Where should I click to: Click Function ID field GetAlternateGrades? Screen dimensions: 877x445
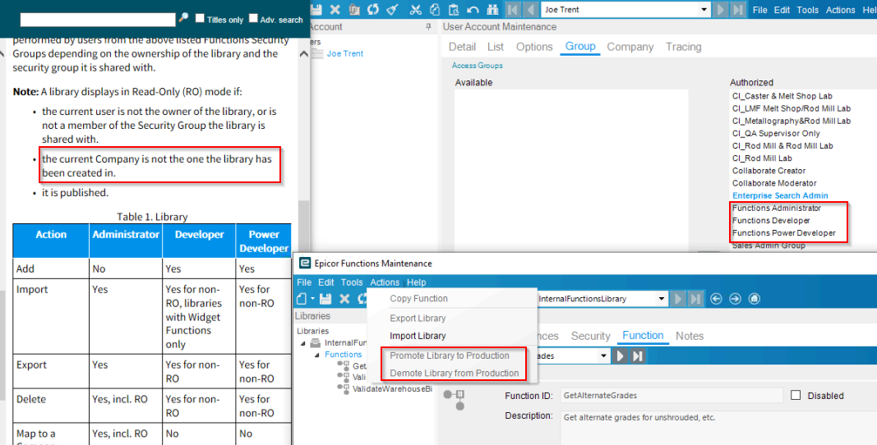[x=672, y=395]
